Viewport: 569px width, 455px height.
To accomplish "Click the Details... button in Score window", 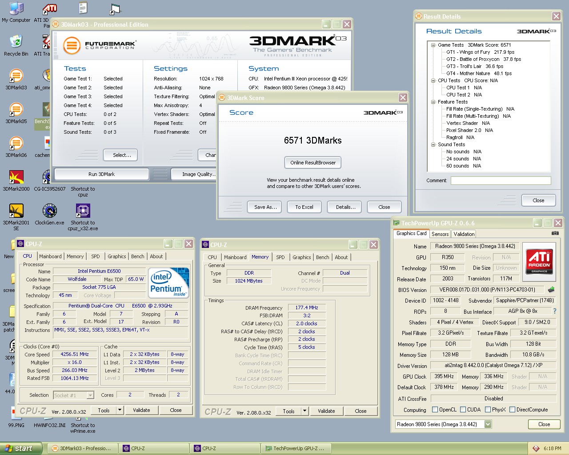I will pos(345,207).
